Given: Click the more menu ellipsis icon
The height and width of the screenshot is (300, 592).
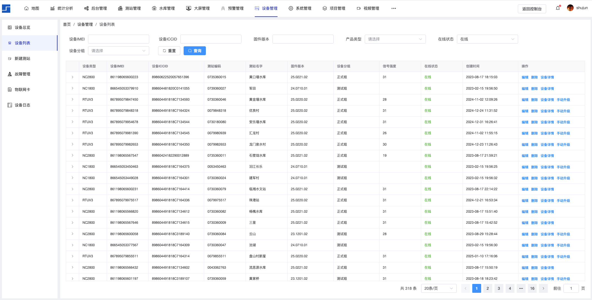Looking at the screenshot, I should [393, 9].
